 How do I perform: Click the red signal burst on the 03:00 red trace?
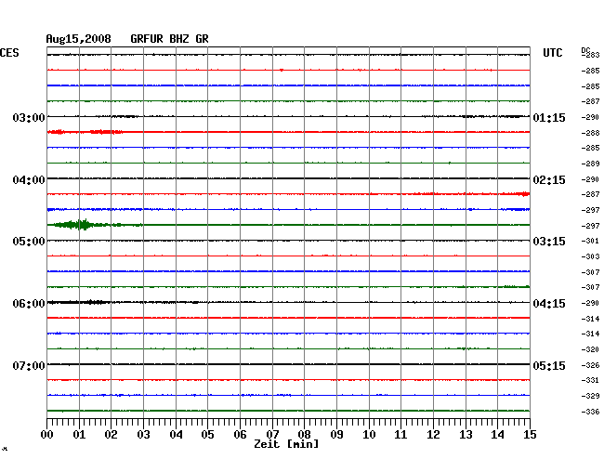(85, 132)
